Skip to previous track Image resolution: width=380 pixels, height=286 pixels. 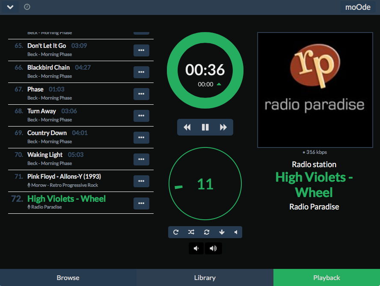(187, 127)
